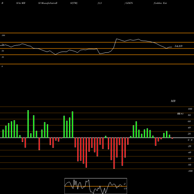Click the -80 axis label of MR chart
This screenshot has height=194, width=194.
coord(189,165)
